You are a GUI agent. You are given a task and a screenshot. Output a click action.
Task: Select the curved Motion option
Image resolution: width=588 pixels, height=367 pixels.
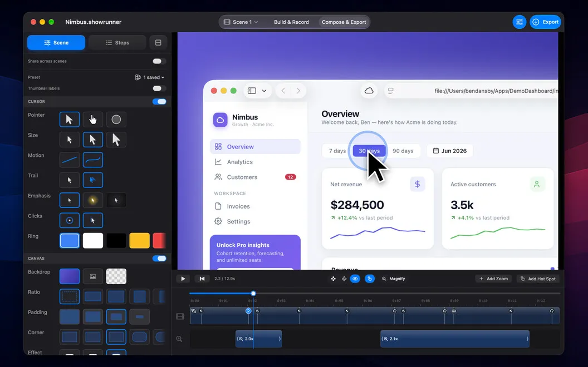tap(92, 160)
